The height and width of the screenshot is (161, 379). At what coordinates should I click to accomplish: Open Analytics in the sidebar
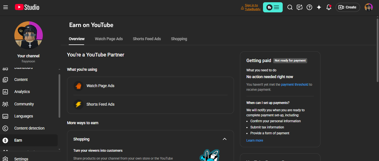[x=29, y=92]
